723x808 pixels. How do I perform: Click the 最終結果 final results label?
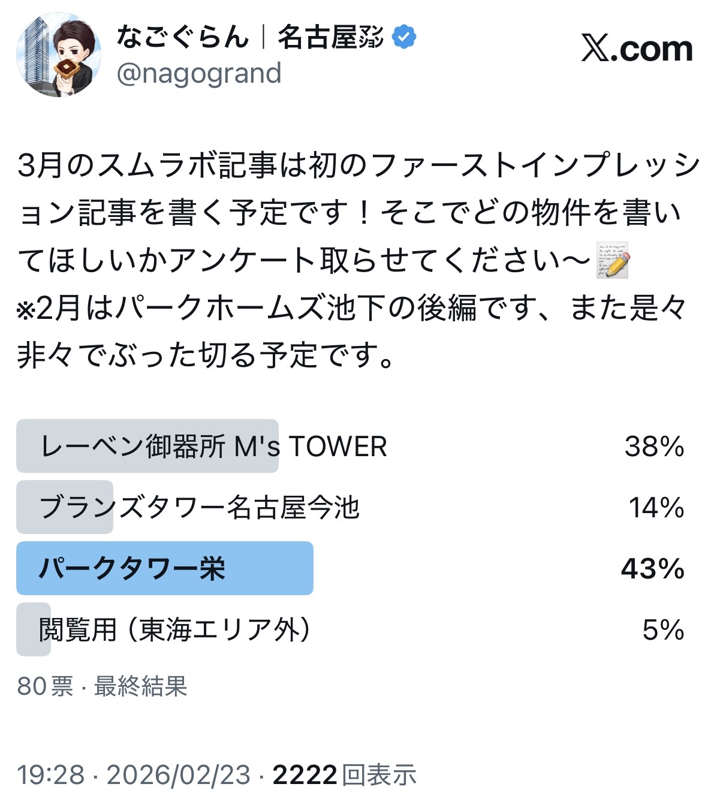click(x=141, y=686)
